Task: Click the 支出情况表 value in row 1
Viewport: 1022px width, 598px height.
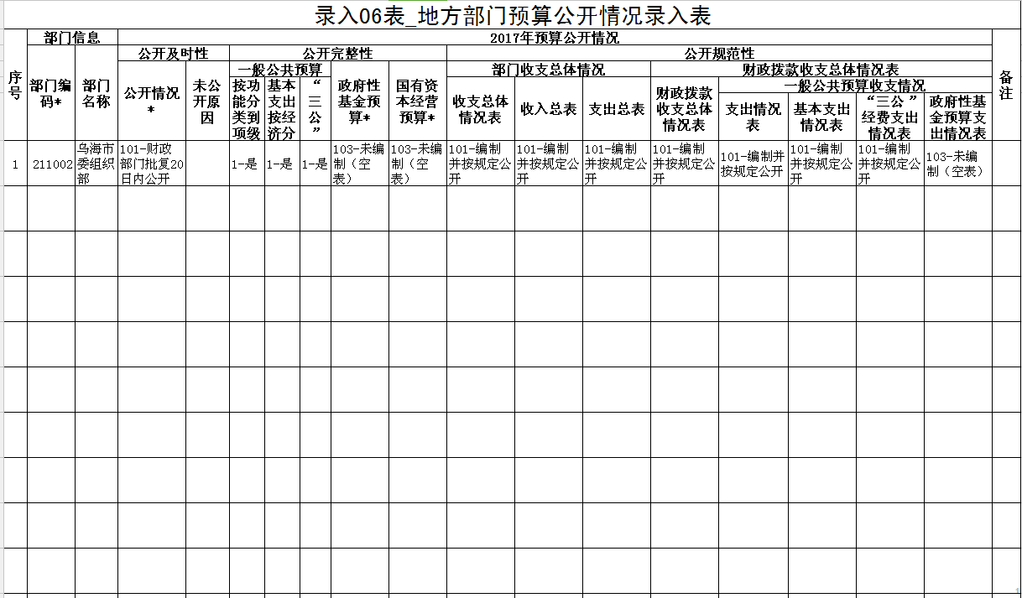Action: click(753, 164)
